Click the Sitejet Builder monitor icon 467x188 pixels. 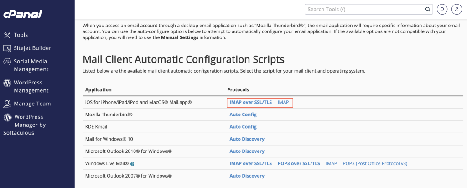(x=7, y=48)
